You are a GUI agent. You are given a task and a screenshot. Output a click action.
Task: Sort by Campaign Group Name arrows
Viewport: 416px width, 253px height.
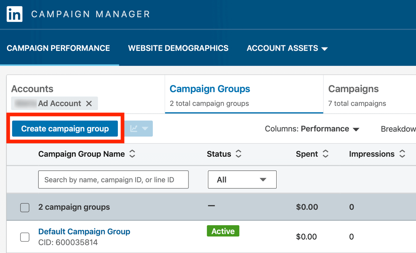(x=132, y=154)
